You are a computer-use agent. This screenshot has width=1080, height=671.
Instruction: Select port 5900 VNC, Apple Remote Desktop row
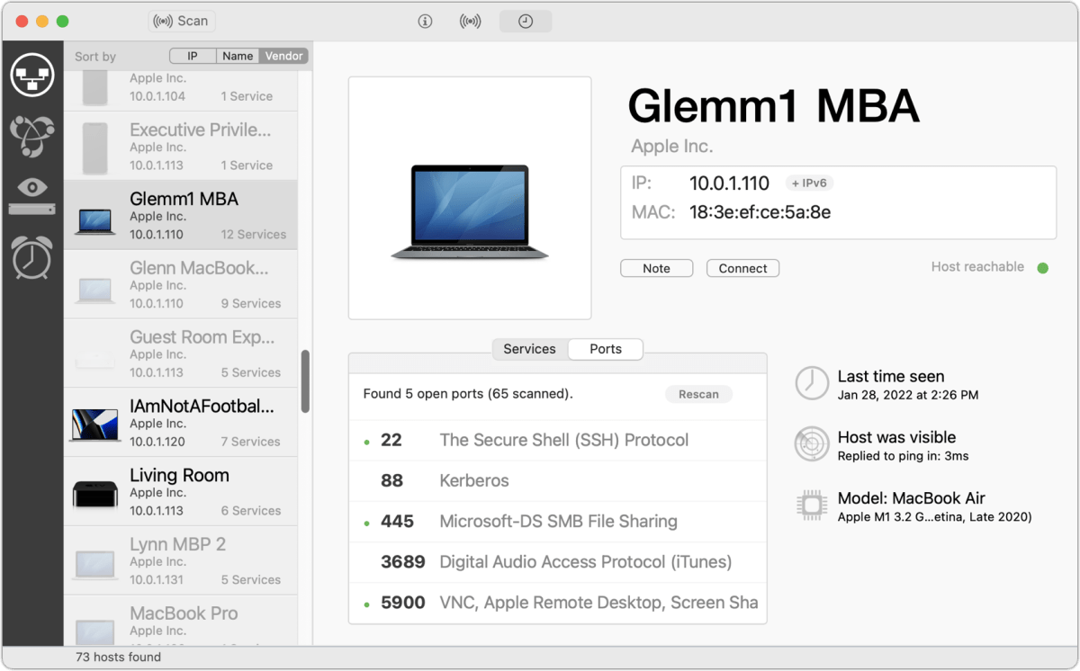point(558,603)
